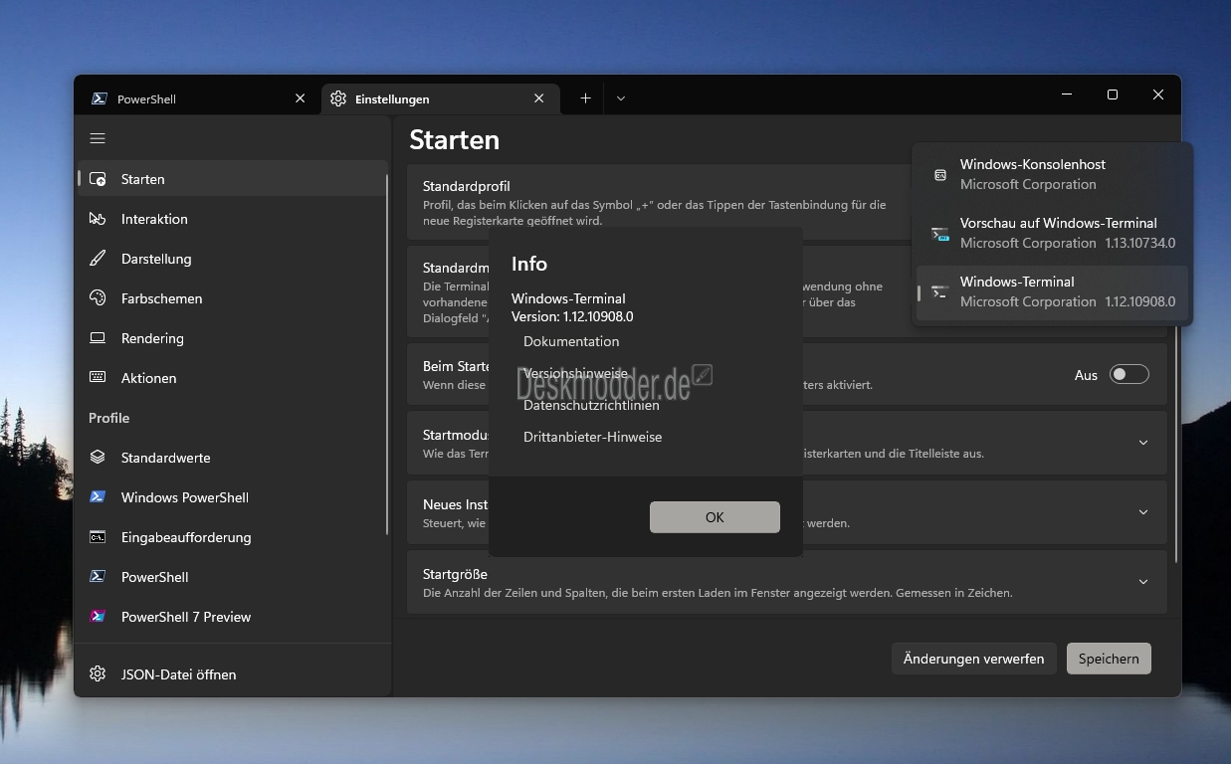The height and width of the screenshot is (764, 1231).
Task: Click the Windows-Terminal icon in flyout
Action: click(x=939, y=292)
